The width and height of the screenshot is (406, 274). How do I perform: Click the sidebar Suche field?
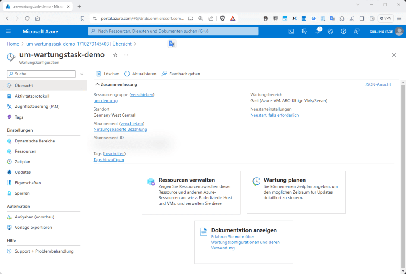click(x=41, y=74)
